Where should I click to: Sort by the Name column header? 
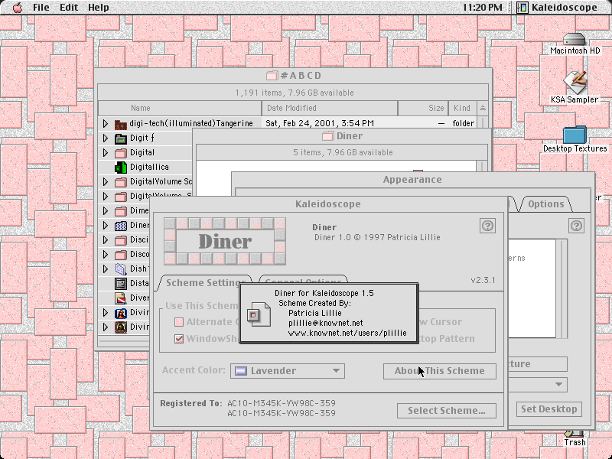coord(180,108)
